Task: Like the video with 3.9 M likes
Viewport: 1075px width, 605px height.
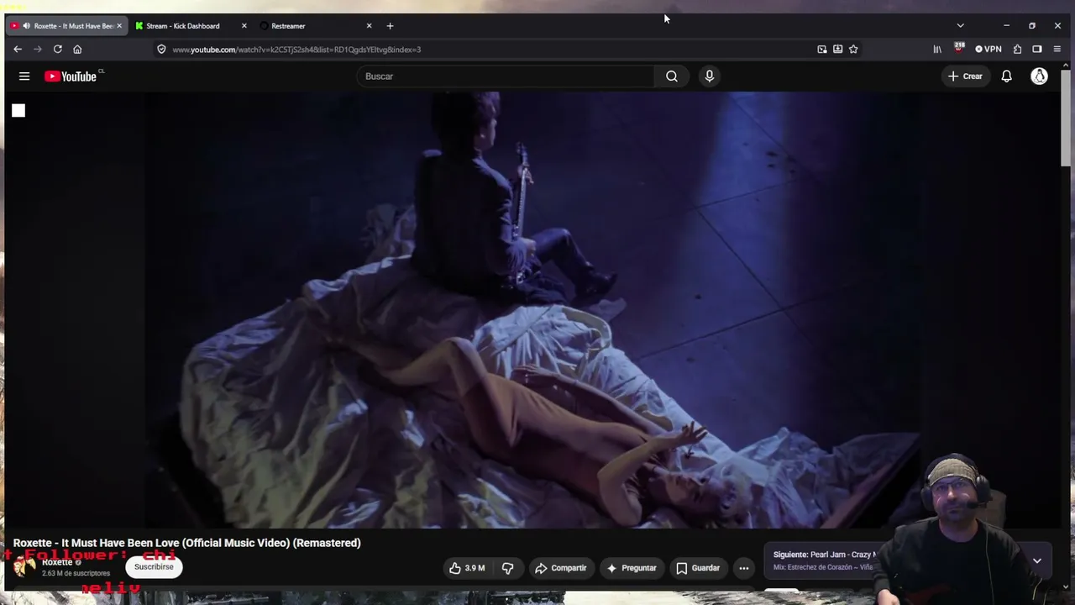Action: coord(467,568)
